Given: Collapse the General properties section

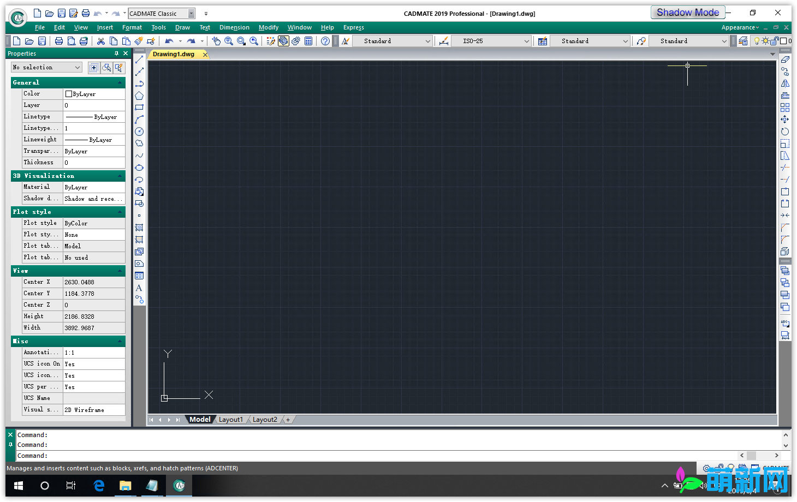Looking at the screenshot, I should pos(120,82).
